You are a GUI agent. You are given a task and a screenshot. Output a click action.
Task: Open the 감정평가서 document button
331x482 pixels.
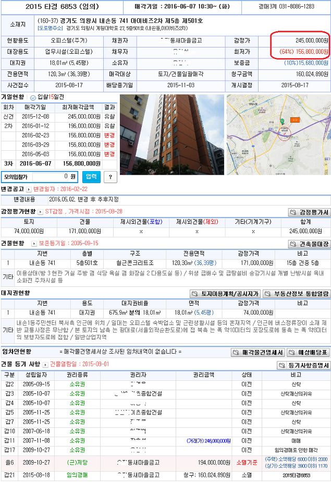click(x=309, y=212)
